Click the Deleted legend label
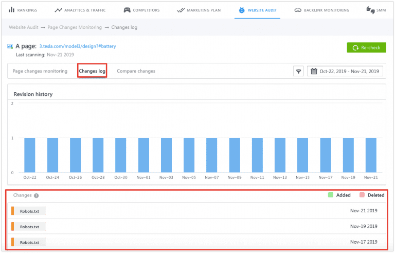The image size is (395, 253). [x=376, y=195]
